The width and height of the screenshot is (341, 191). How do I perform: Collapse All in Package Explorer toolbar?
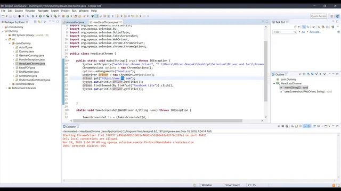[x=35, y=22]
